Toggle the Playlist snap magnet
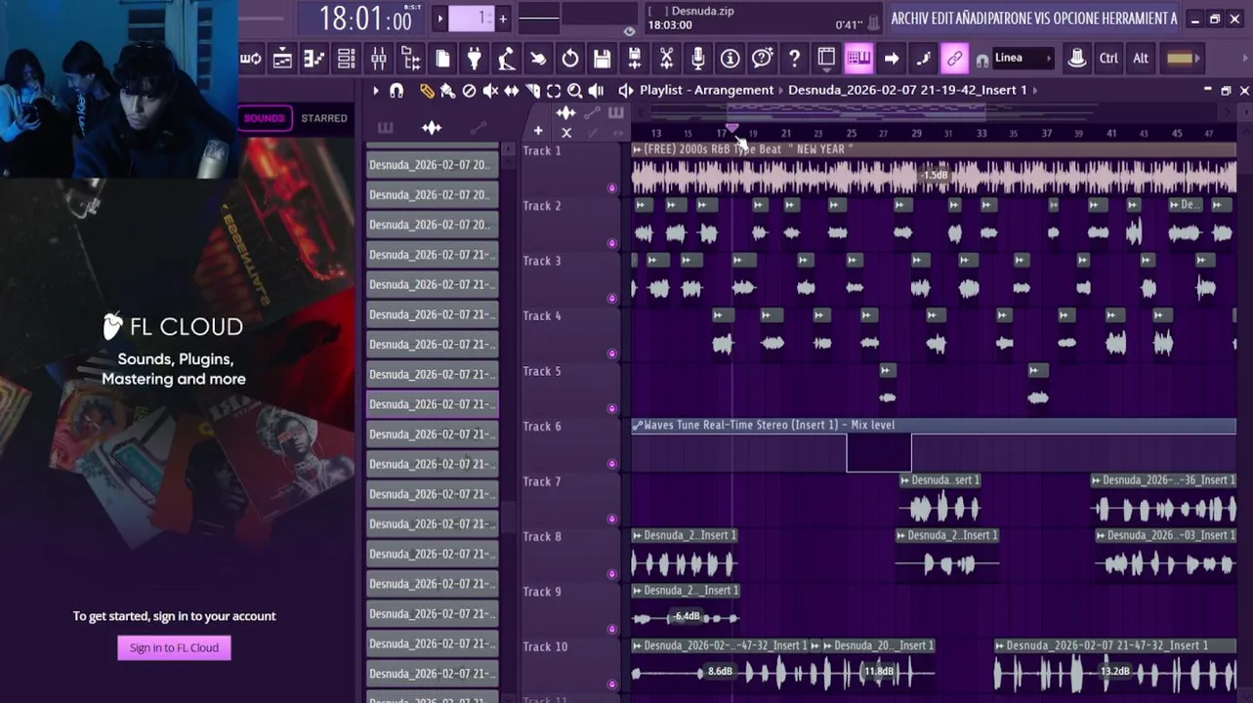1253x703 pixels. [x=396, y=90]
